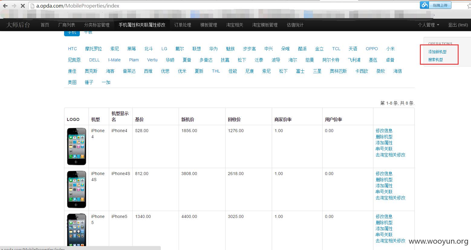Screen dimensions: 471x250
Task: Click 删除机型 for iPhone4S row
Action: click(x=384, y=180)
